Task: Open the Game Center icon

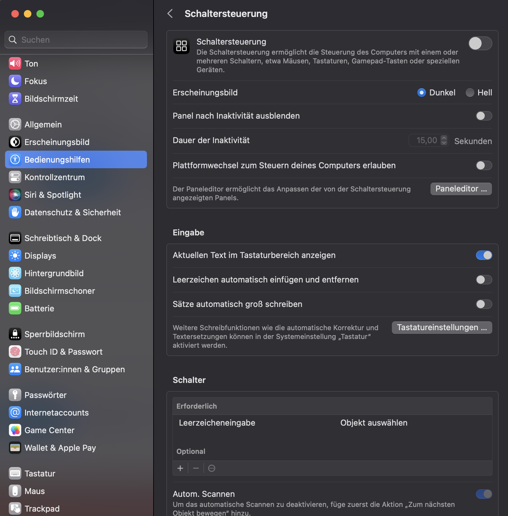Action: (x=15, y=430)
